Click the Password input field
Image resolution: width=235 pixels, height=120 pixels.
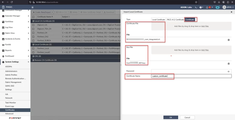pyautogui.click(x=191, y=71)
